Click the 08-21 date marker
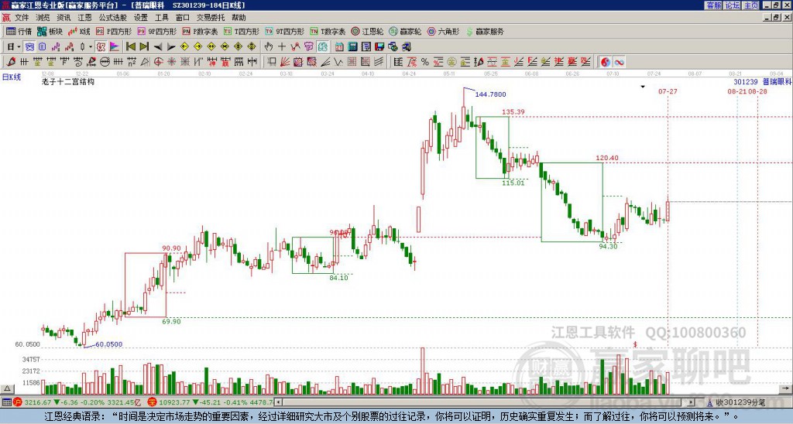 point(737,91)
